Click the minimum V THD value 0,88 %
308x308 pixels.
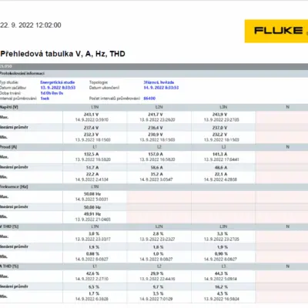92,254
